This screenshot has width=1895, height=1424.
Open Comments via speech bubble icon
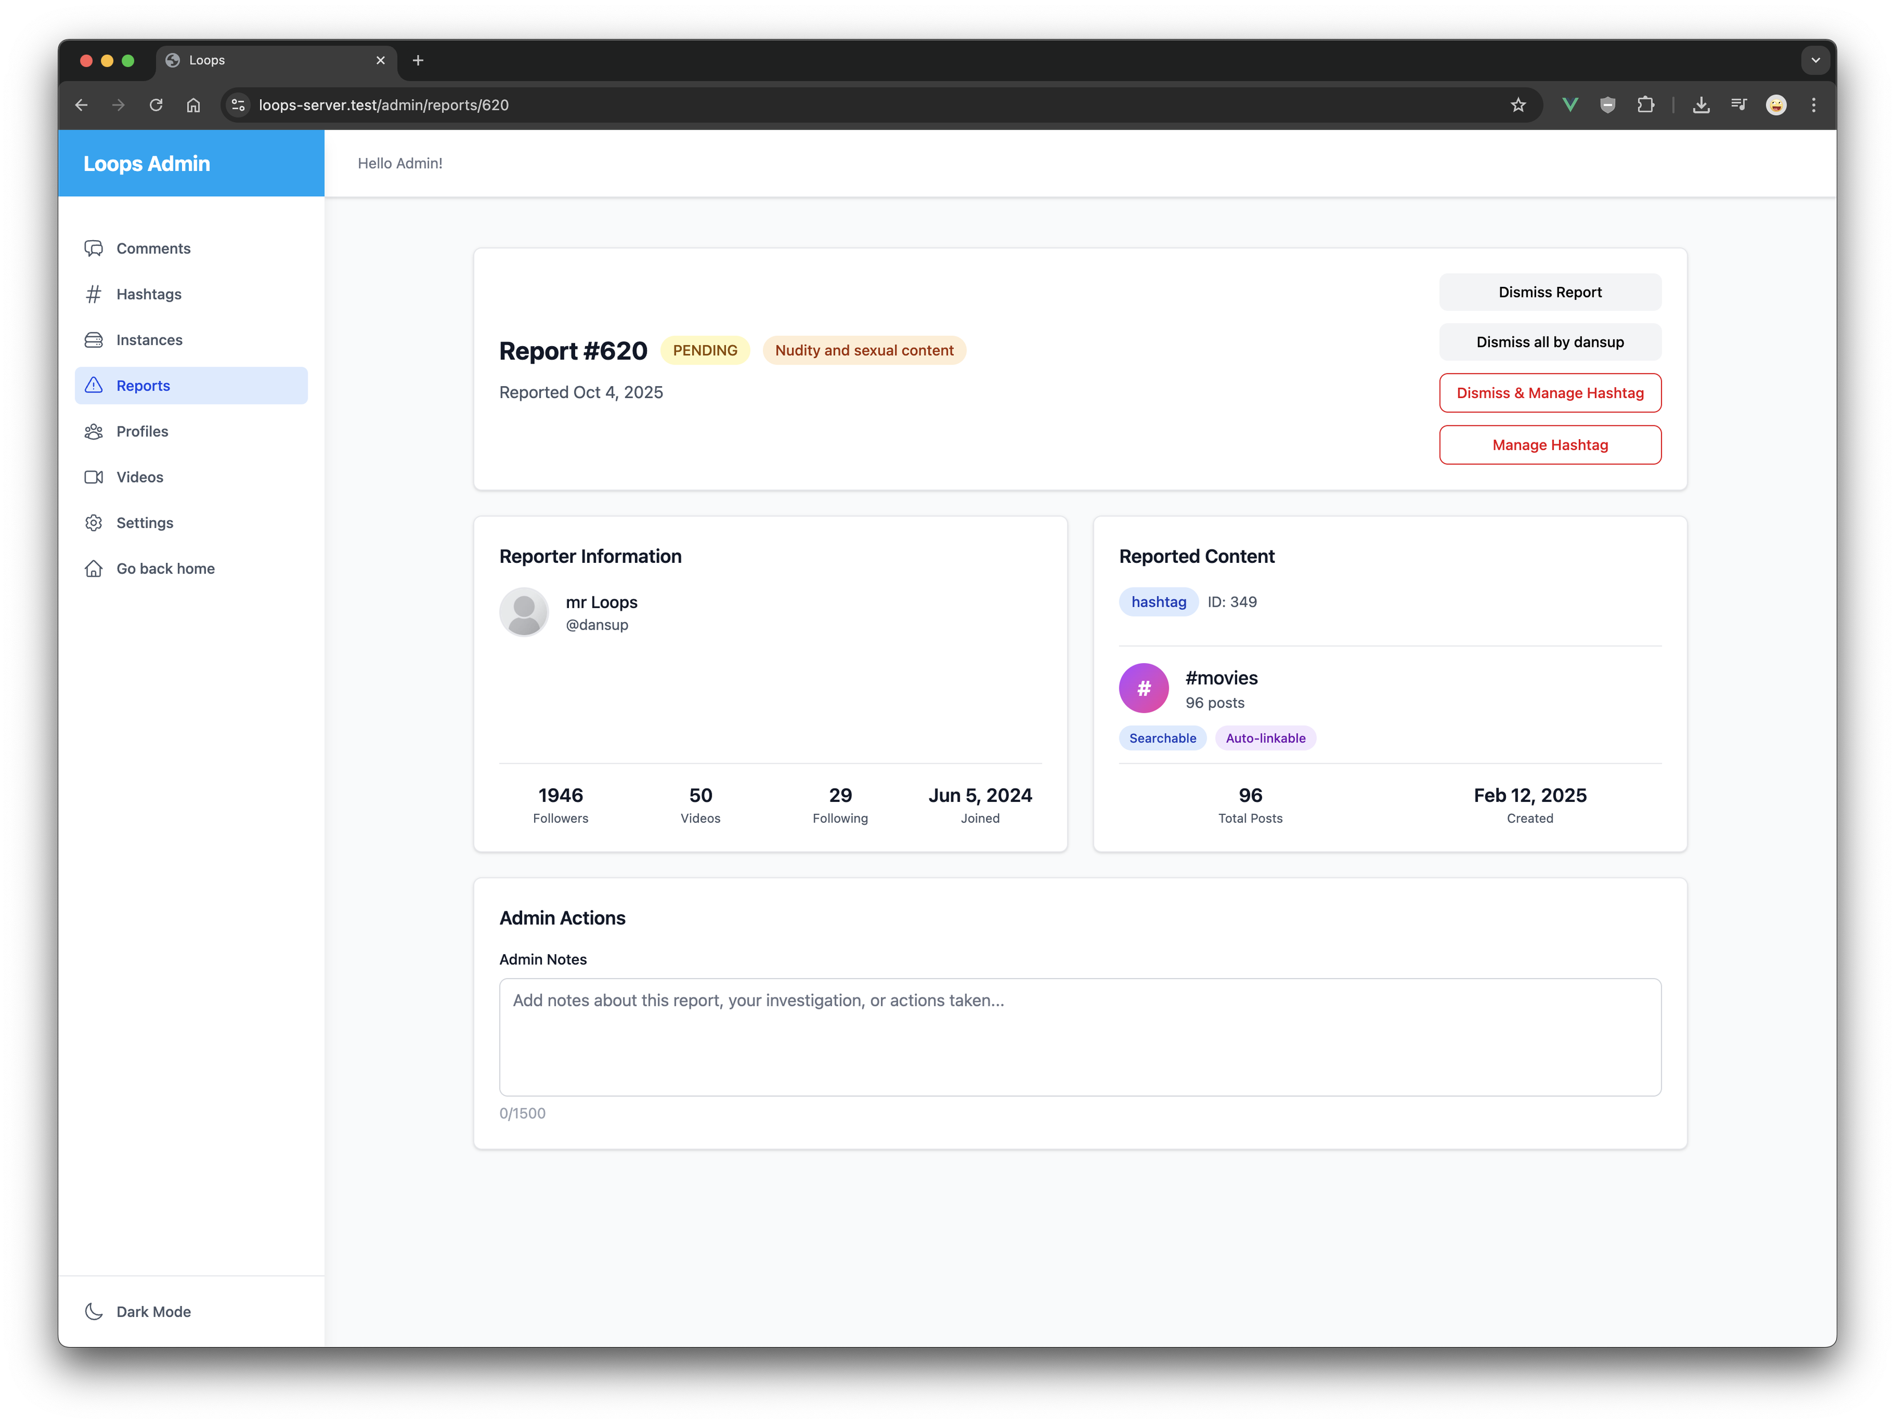coord(94,248)
